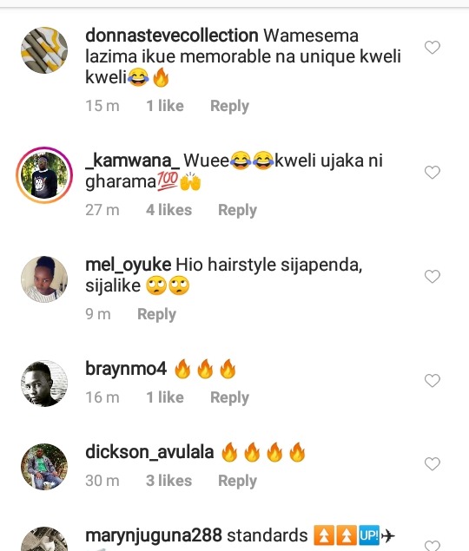This screenshot has height=551, width=469.
Task: Reply to donnastevecollection's comment
Action: pos(229,106)
